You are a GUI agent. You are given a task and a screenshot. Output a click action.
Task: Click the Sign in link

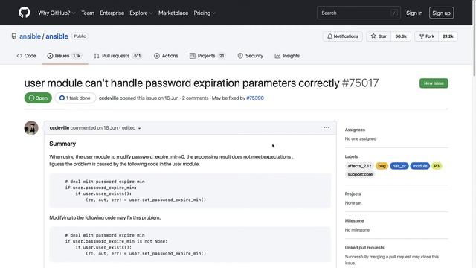(x=414, y=13)
